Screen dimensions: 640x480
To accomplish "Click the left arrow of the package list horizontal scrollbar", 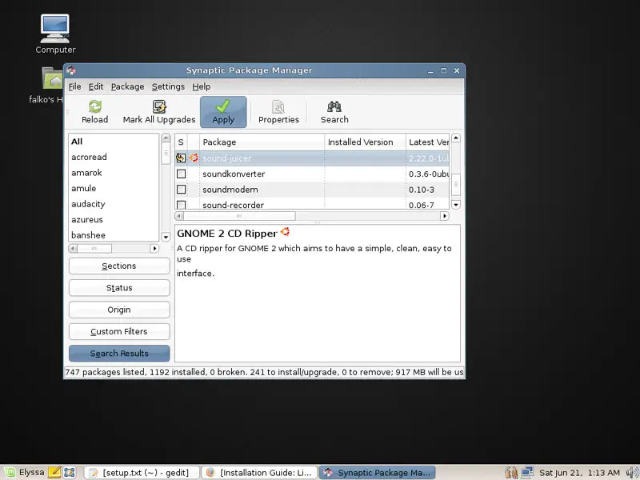I will click(x=179, y=216).
